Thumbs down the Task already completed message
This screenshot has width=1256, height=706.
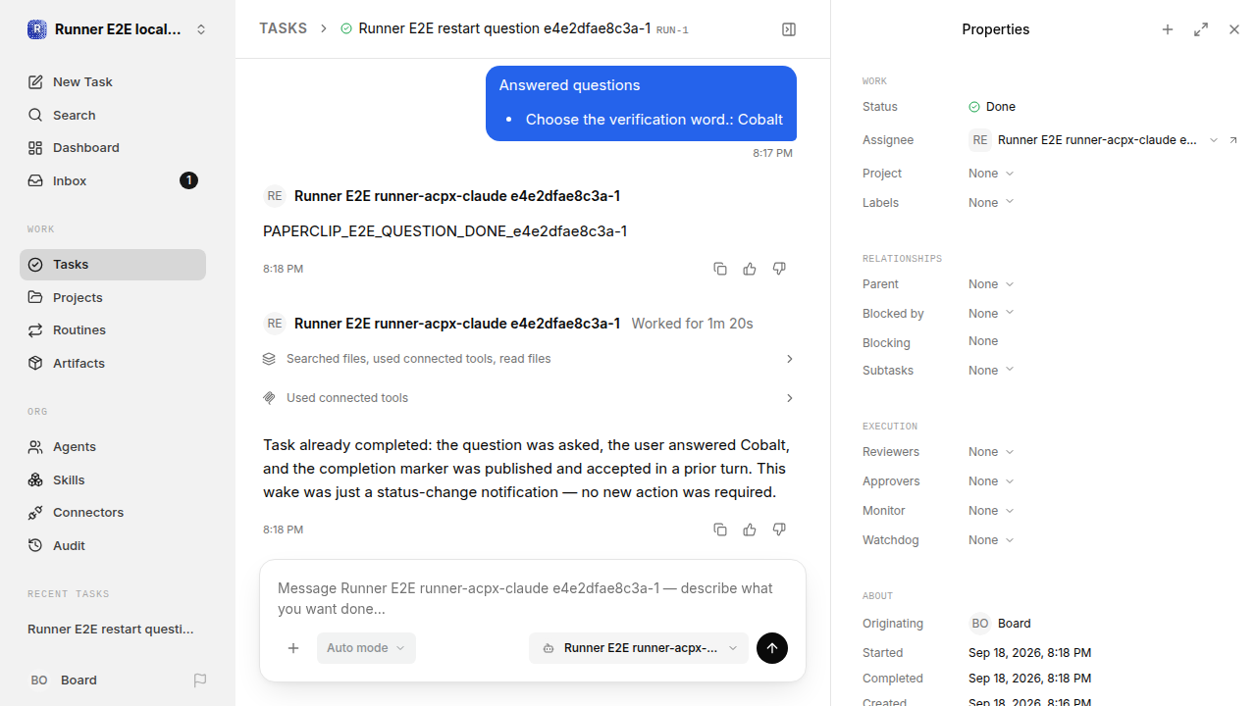[x=779, y=529]
